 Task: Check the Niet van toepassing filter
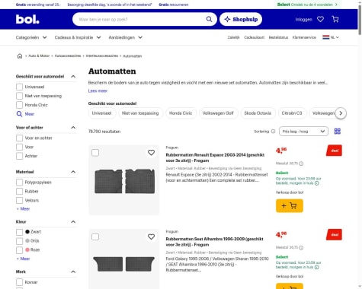tap(19, 96)
